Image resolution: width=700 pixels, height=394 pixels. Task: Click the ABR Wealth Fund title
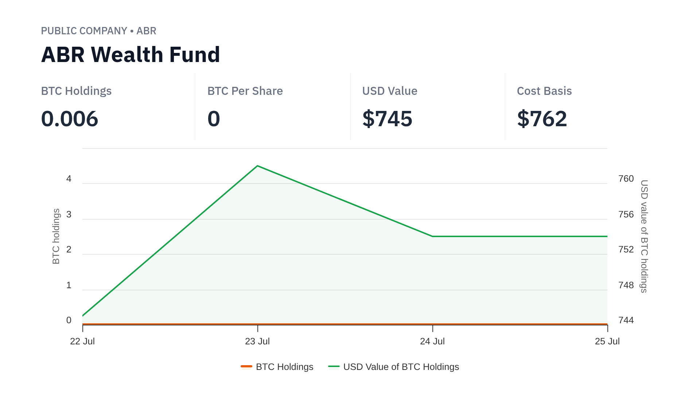131,55
